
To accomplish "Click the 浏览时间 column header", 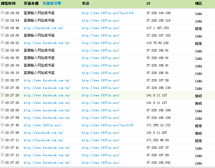I will 8,3.
